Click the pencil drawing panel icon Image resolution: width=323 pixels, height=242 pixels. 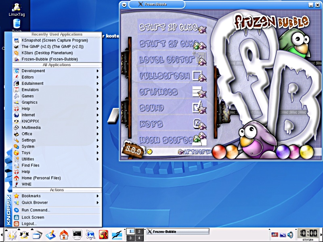click(x=51, y=235)
